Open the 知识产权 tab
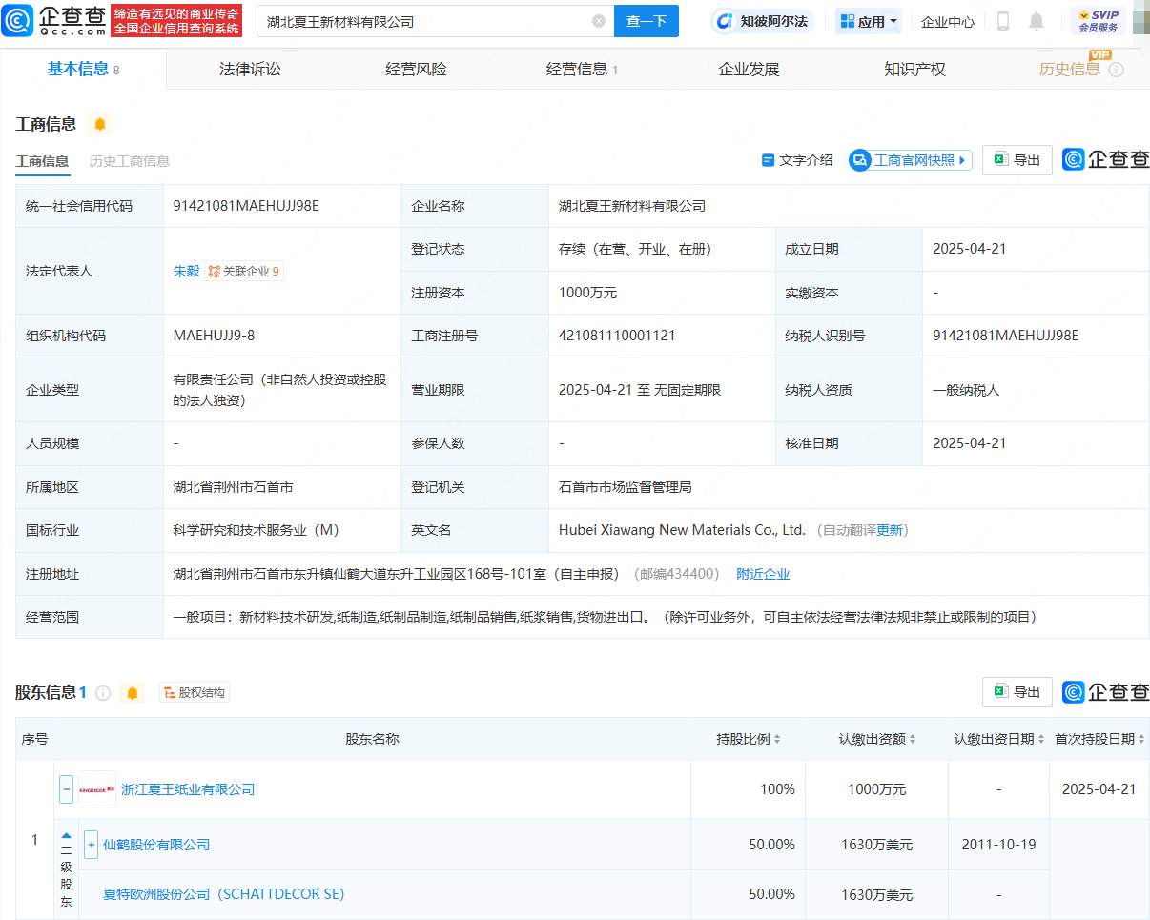Screen dimensions: 1150x920 coord(914,69)
